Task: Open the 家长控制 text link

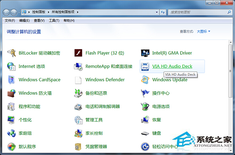Action: [x=94, y=133]
